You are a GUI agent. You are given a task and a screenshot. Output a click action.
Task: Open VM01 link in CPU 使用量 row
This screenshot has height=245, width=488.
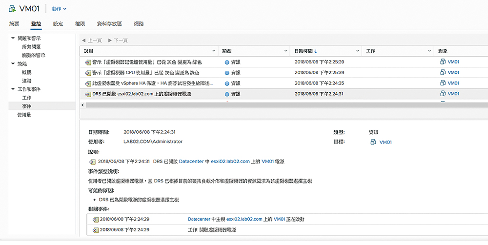pyautogui.click(x=453, y=73)
